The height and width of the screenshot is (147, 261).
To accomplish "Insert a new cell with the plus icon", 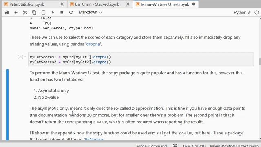I will click(x=16, y=13).
